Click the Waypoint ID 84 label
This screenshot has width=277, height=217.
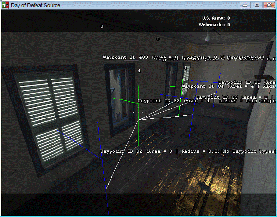[x=203, y=86]
